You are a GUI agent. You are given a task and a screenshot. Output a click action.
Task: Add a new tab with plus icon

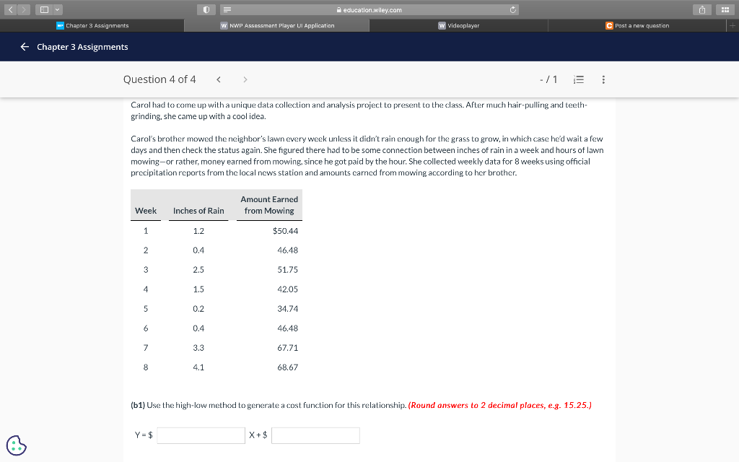tap(733, 25)
